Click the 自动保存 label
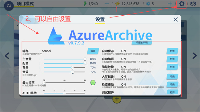This screenshot has width=200, height=112. pos(108,51)
